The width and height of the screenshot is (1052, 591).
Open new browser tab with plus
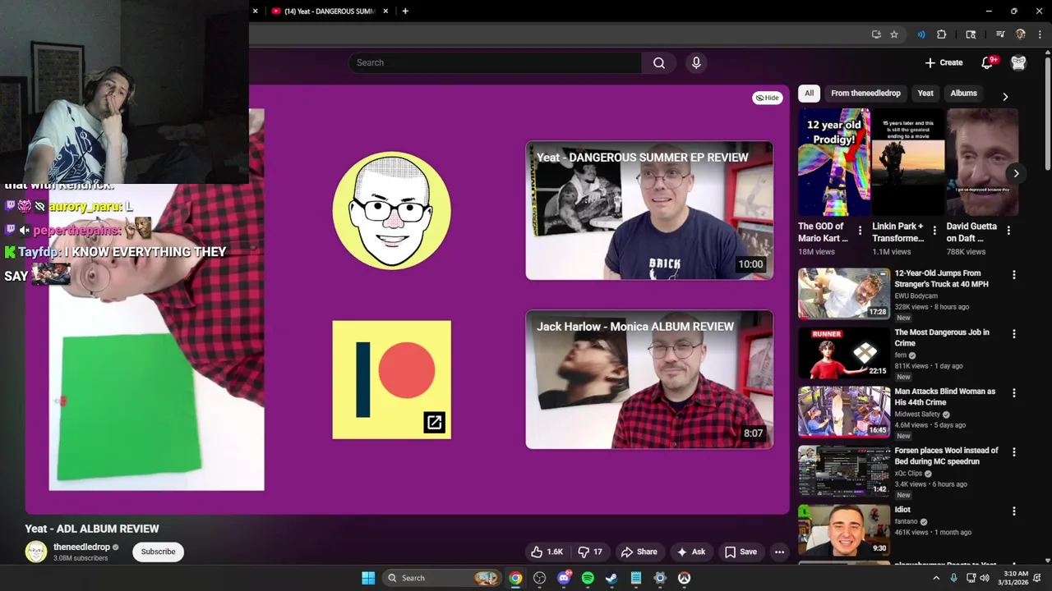coord(404,11)
